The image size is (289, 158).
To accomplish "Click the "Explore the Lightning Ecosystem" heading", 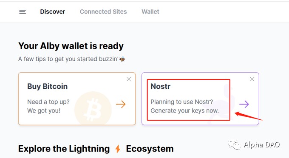I will 96,149.
